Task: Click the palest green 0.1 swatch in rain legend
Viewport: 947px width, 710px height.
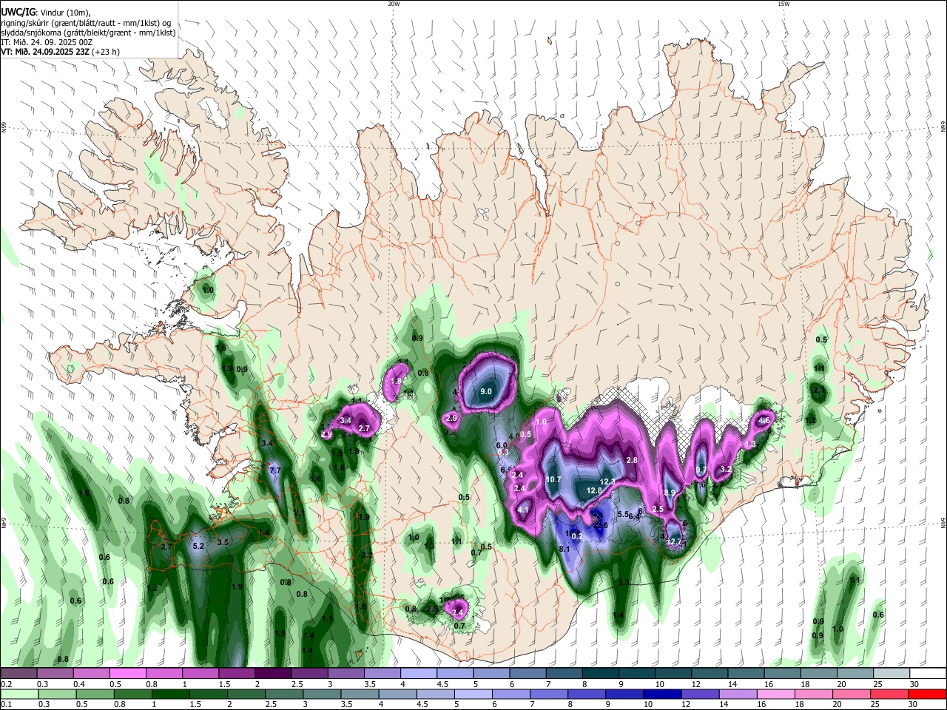Action: coord(18,694)
